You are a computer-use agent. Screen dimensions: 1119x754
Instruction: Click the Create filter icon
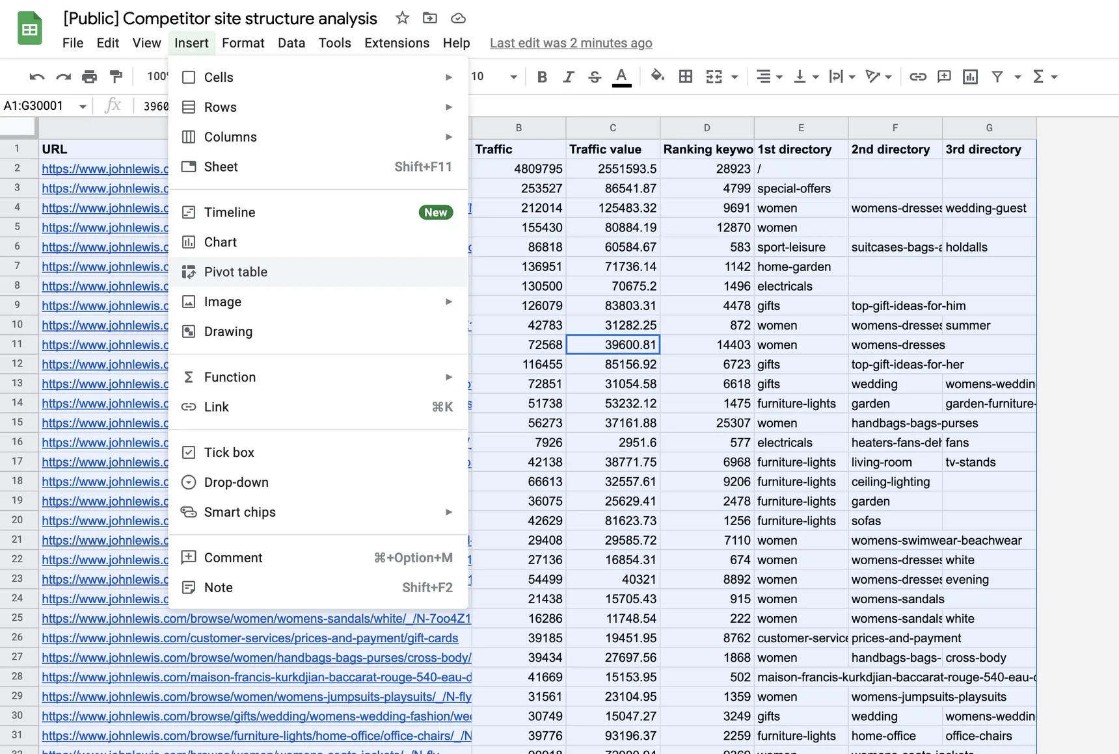tap(997, 77)
